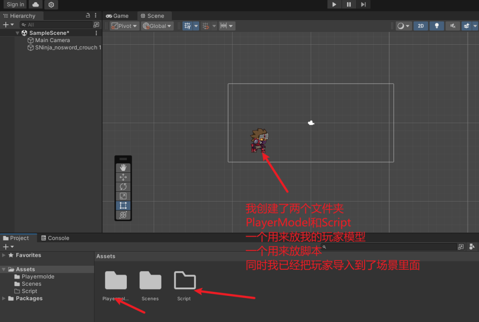Select Playermolde folder in tree
The image size is (479, 322).
coord(38,276)
